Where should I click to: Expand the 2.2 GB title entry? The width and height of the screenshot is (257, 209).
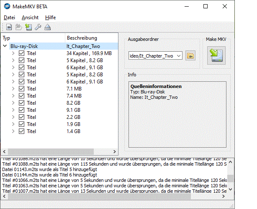pyautogui.click(x=13, y=117)
